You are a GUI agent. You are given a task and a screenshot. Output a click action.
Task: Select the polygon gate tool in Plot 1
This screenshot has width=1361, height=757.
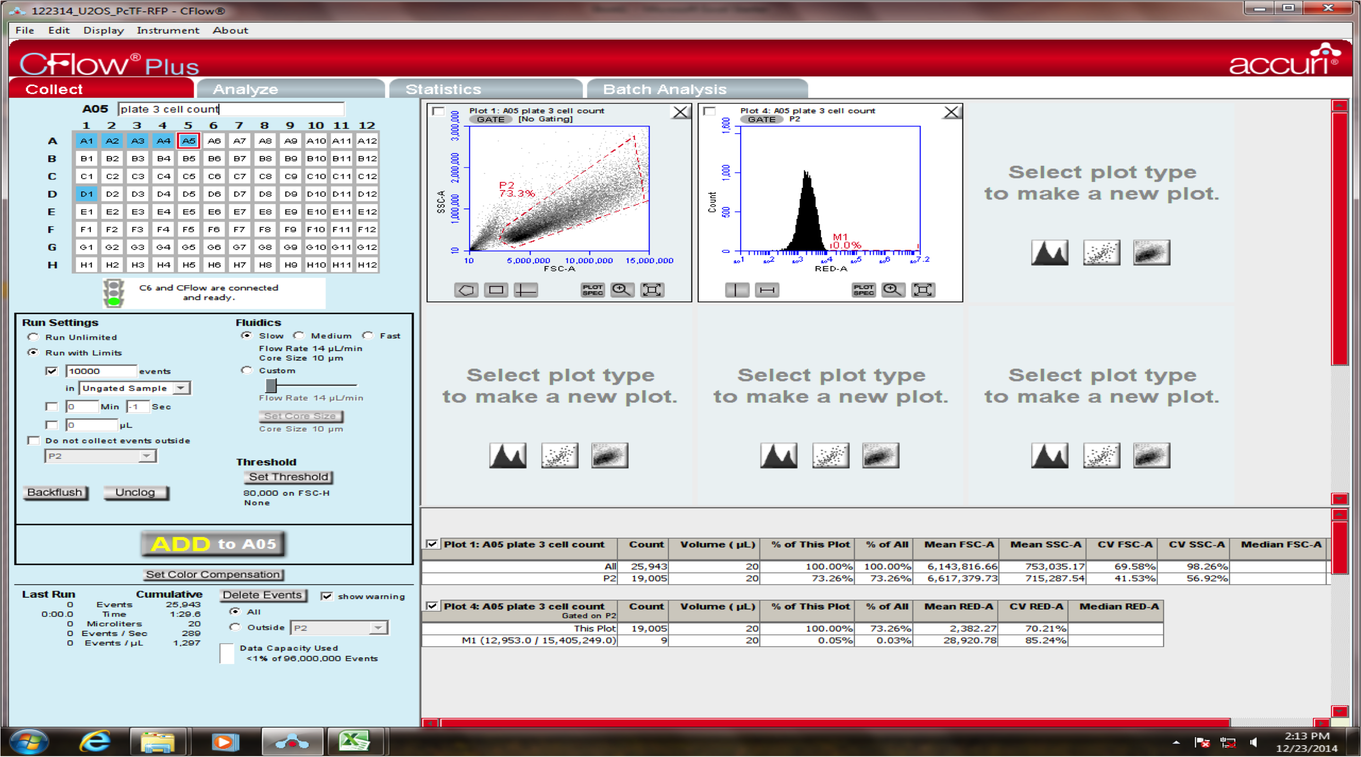pyautogui.click(x=466, y=290)
